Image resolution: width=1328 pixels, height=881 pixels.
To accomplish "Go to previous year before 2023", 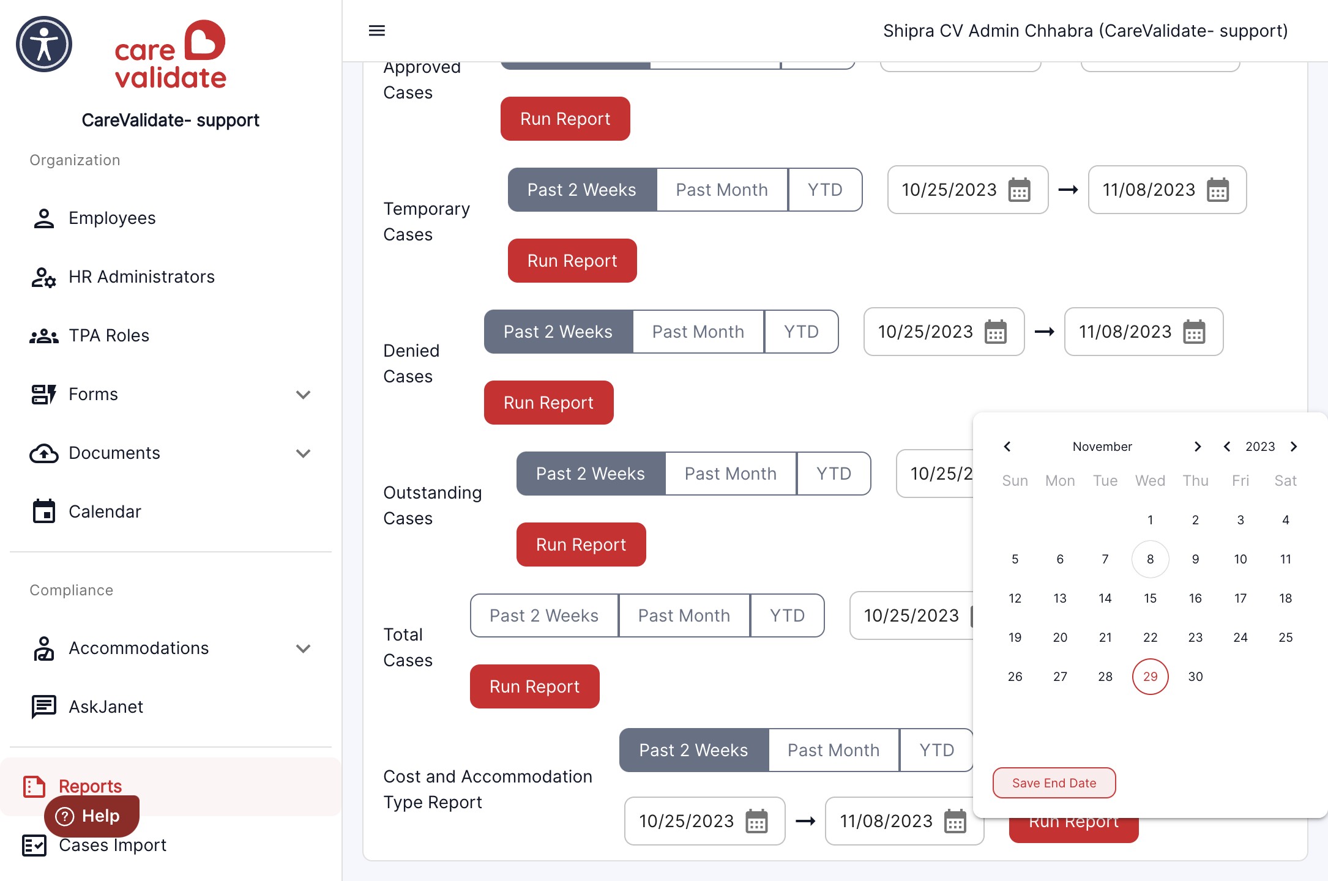I will [1227, 447].
